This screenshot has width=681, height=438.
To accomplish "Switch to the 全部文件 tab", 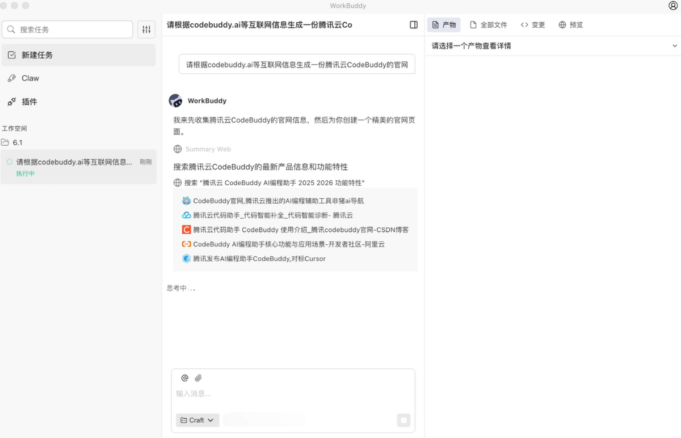I will 488,25.
